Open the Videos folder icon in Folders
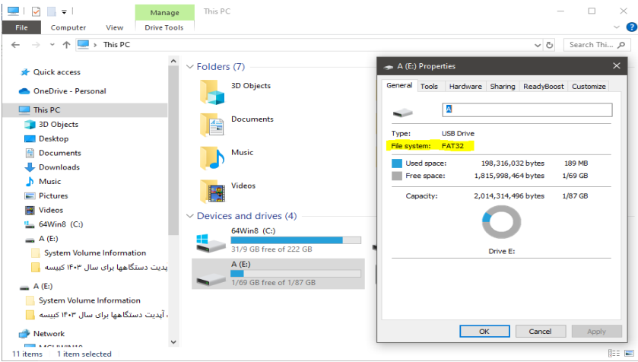 pyautogui.click(x=212, y=192)
